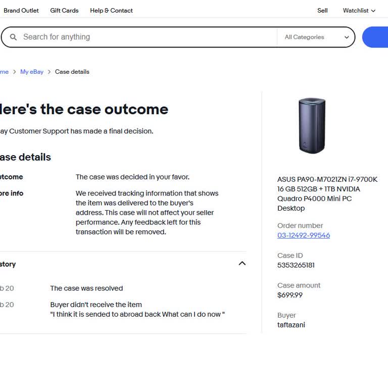Click buyer username taftazani

pos(291,325)
